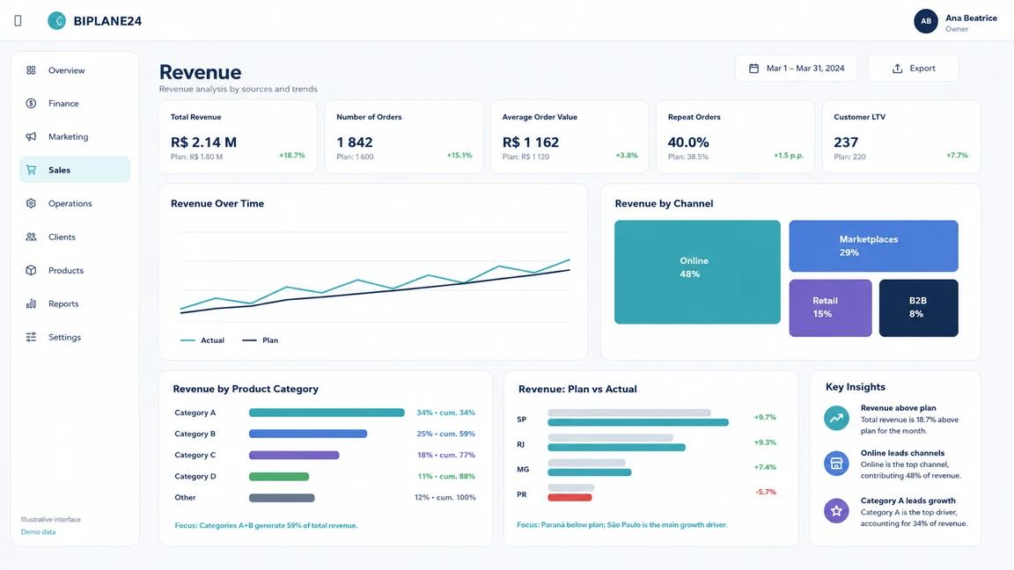Toggle the Actual series in chart legend
The width and height of the screenshot is (1014, 570).
(202, 340)
